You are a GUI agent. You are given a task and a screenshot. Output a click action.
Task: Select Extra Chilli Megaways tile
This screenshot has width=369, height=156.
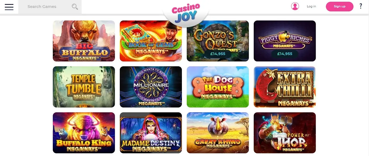pos(285,87)
